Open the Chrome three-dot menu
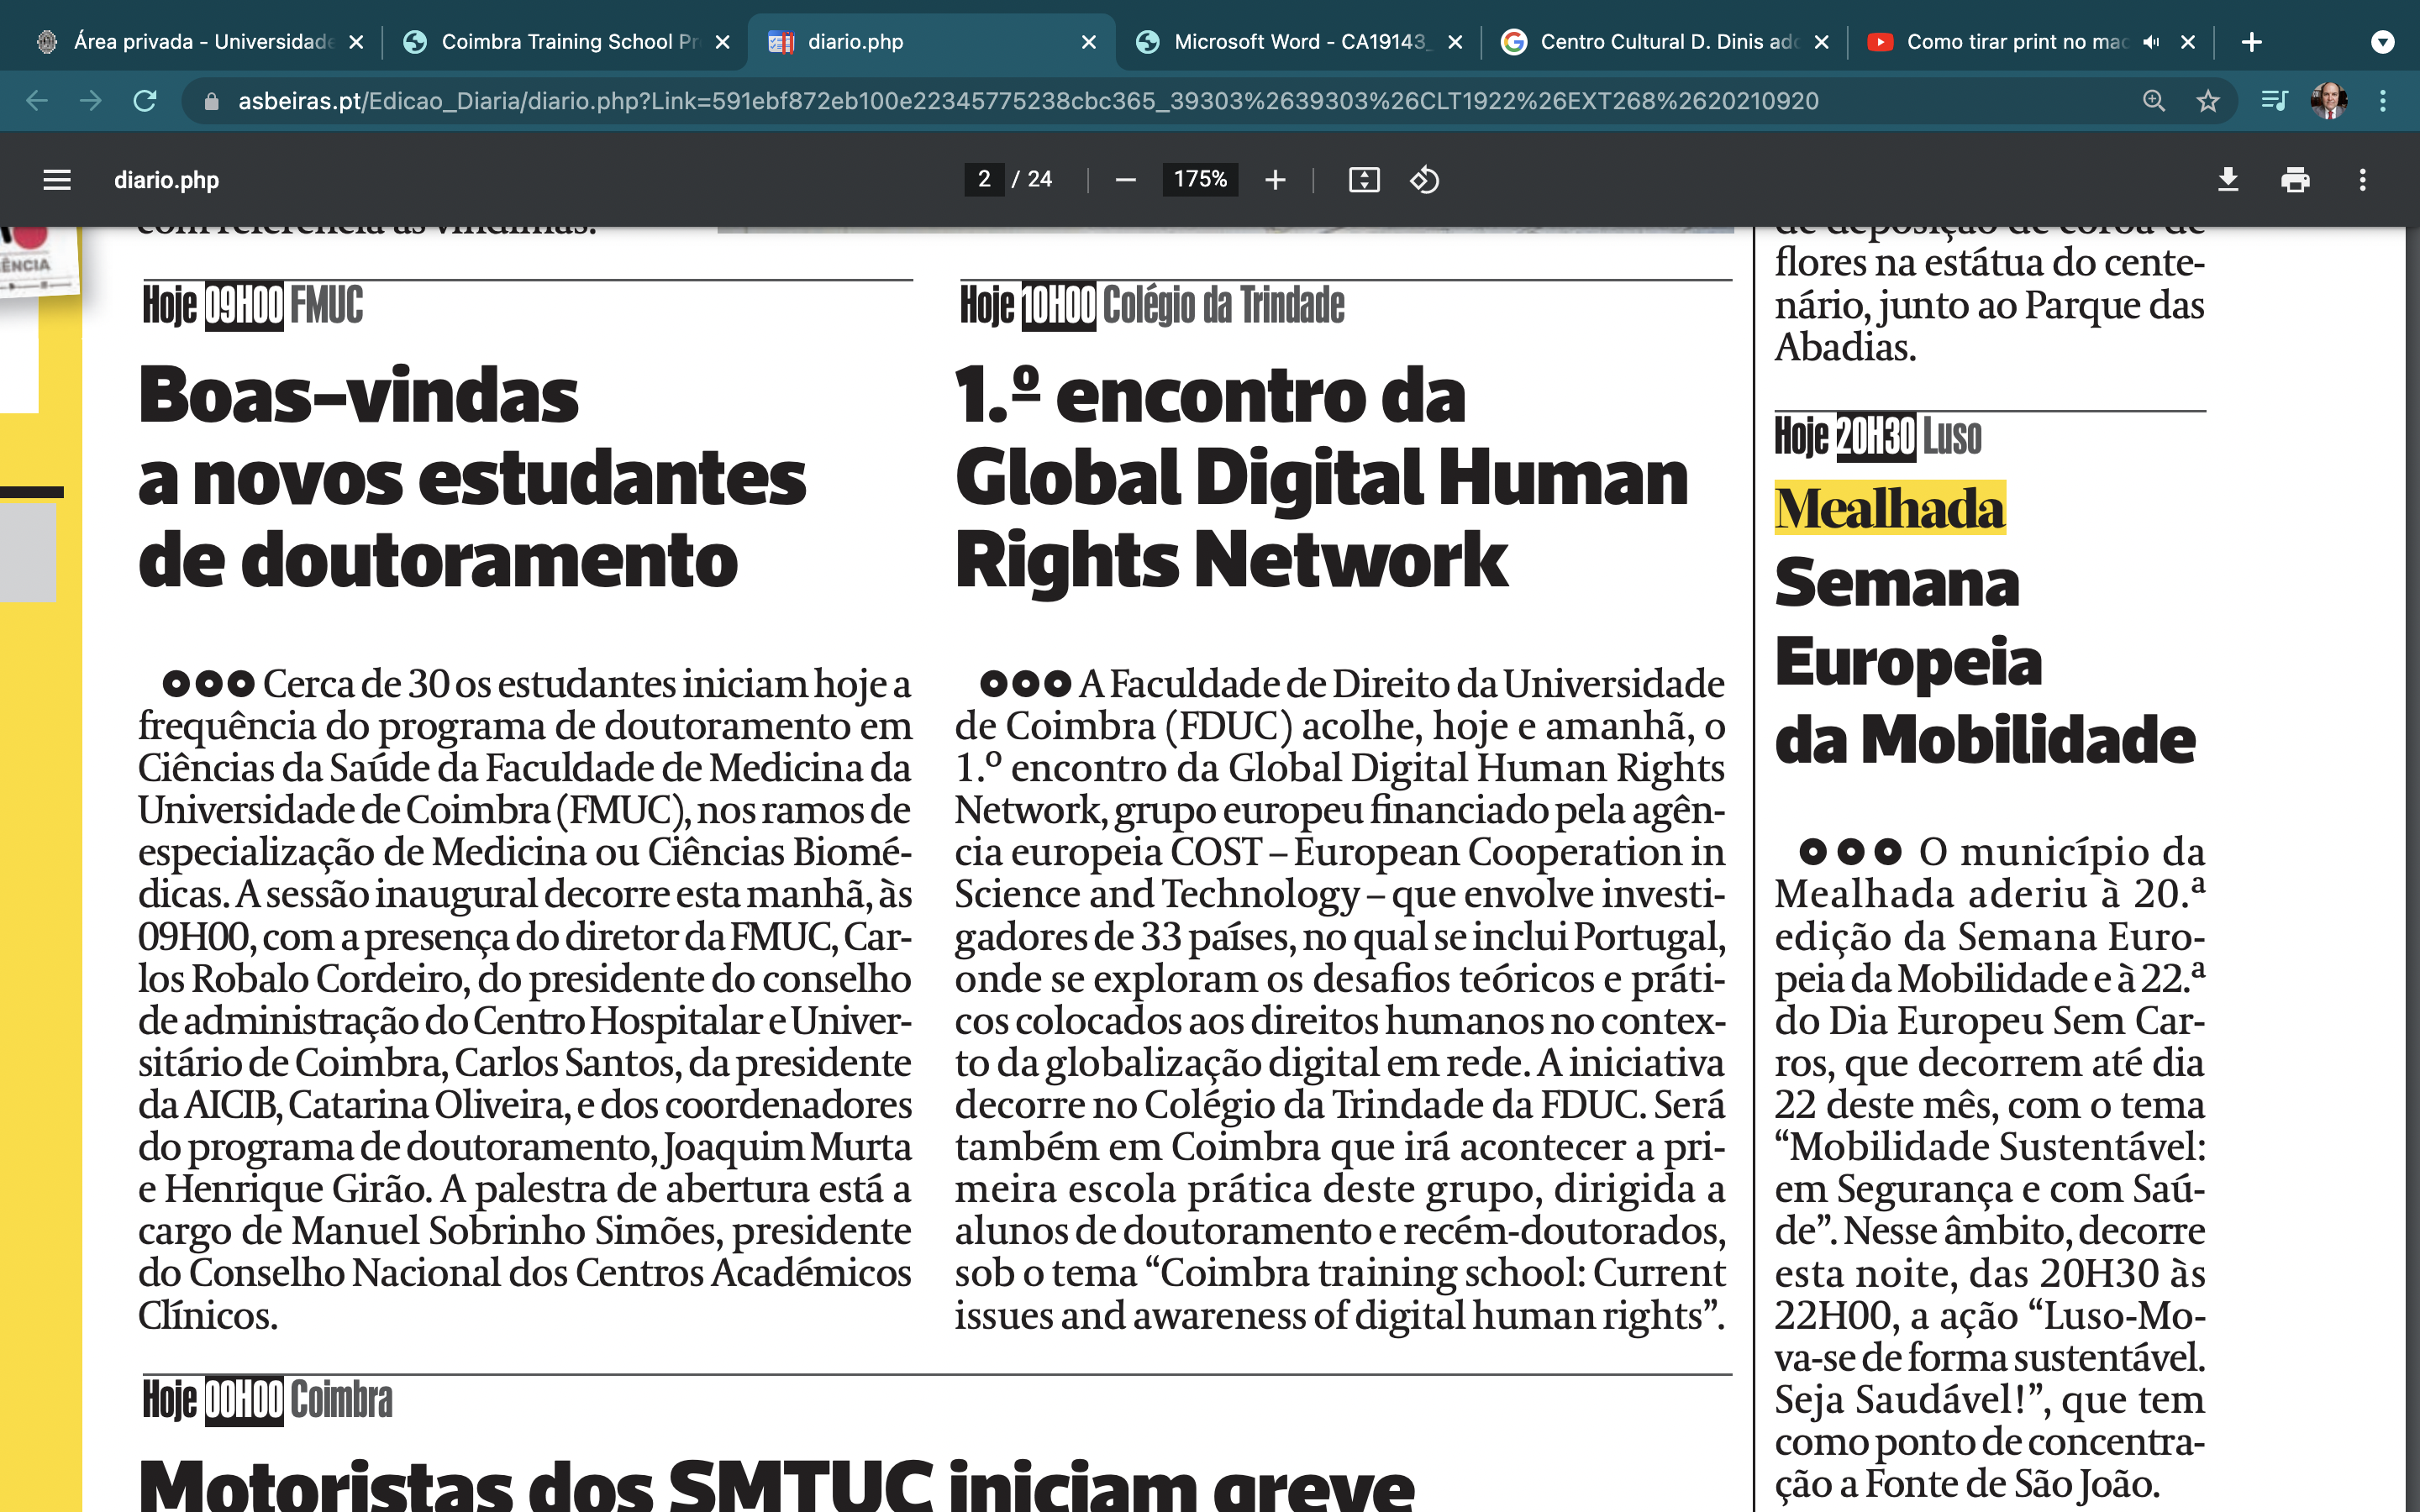 coord(2383,101)
